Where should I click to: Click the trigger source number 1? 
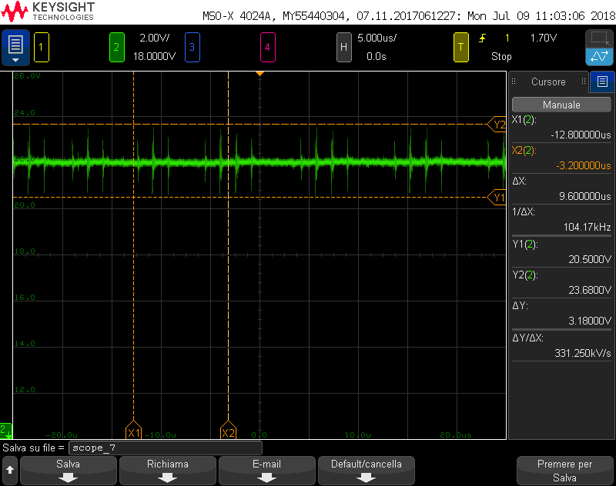507,38
